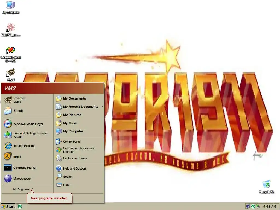
Task: Click the Search label in Start menu
Action: [68, 177]
